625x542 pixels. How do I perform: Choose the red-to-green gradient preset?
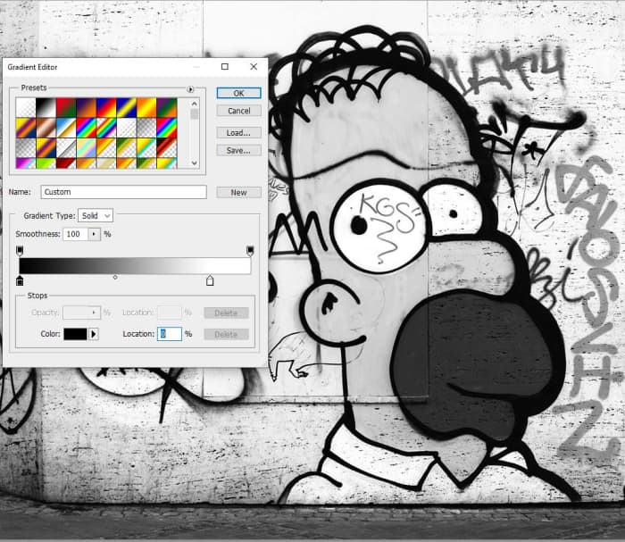point(66,108)
